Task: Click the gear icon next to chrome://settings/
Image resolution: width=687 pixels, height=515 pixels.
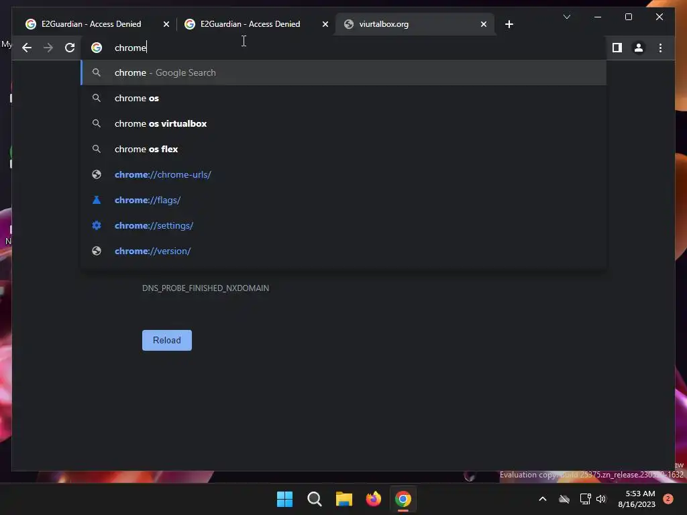Action: click(x=97, y=225)
